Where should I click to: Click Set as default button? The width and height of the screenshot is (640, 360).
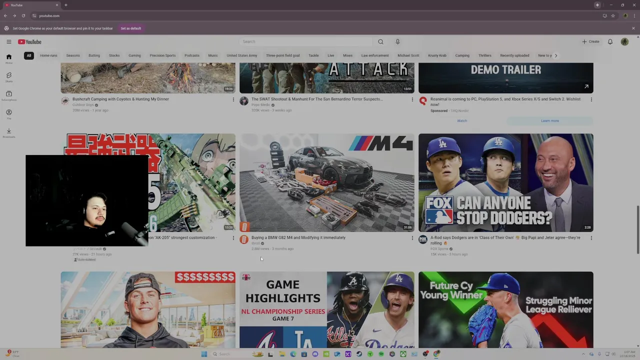point(131,28)
